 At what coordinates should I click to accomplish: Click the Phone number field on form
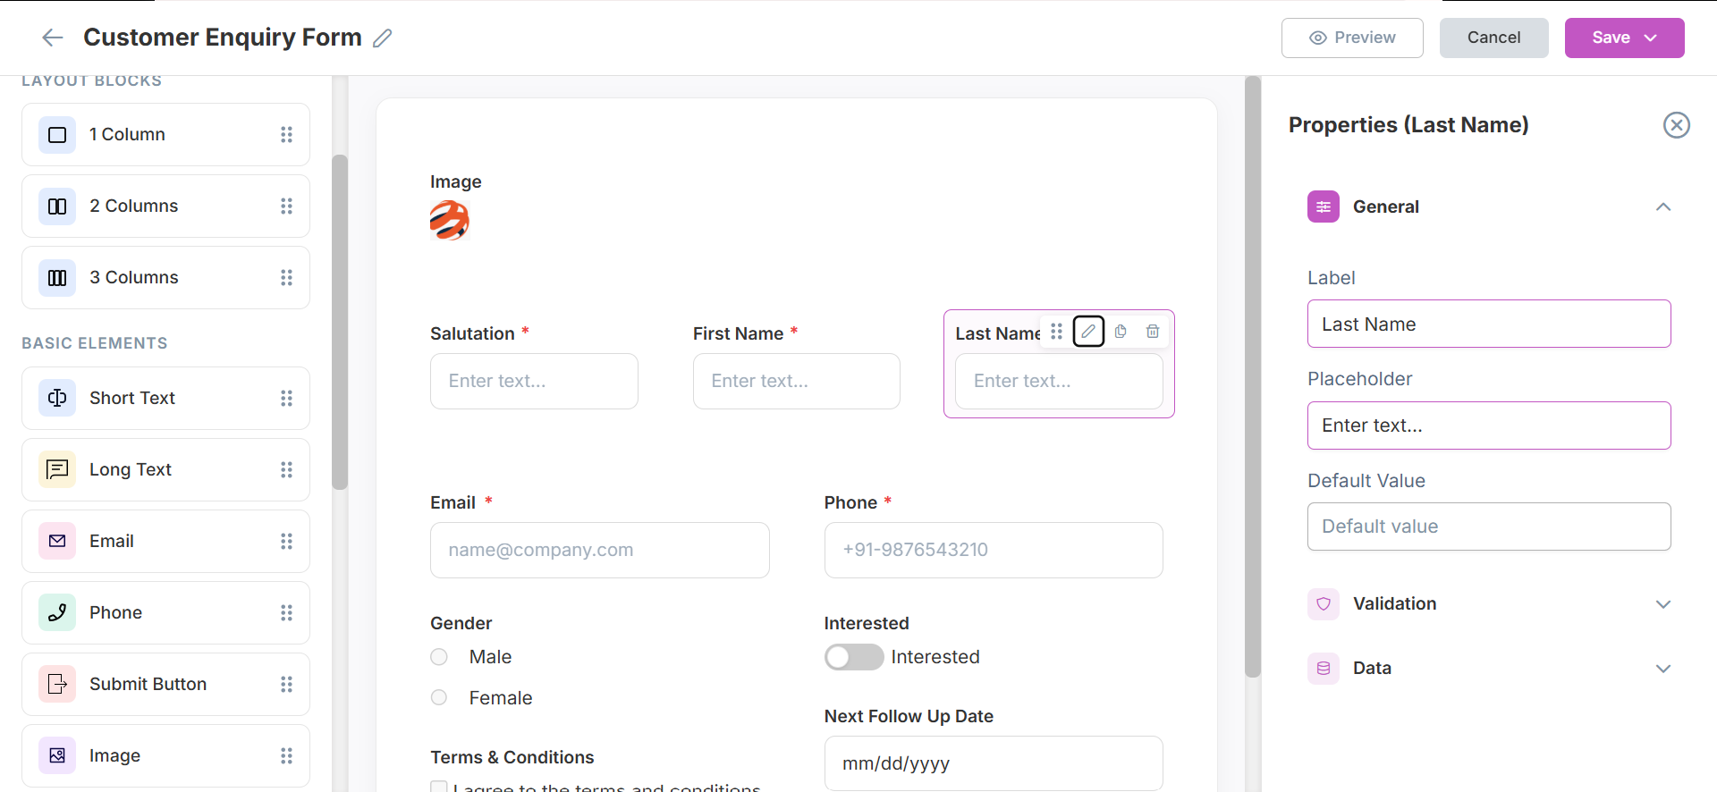click(994, 550)
